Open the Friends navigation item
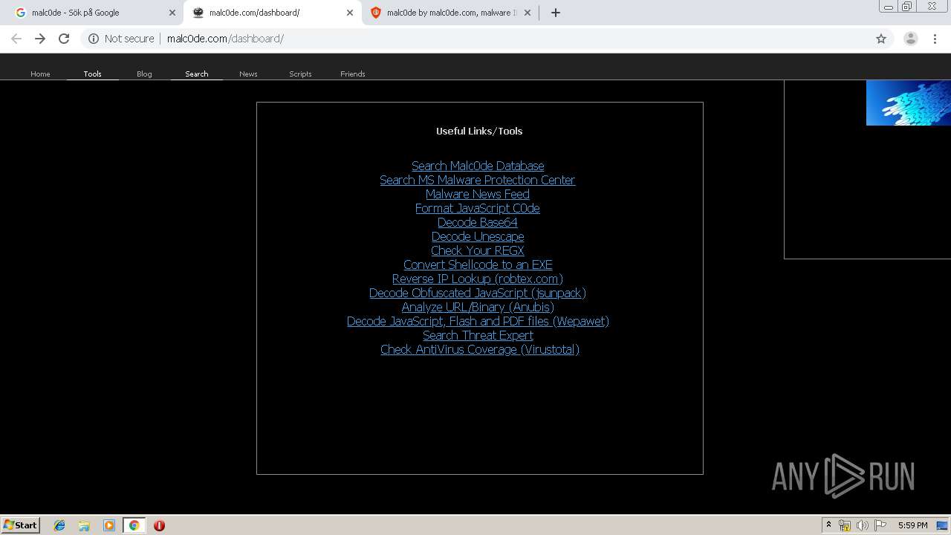The height and width of the screenshot is (535, 951). 352,74
